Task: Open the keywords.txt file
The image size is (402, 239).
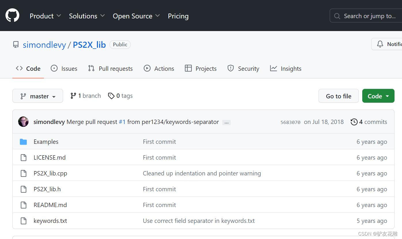Action: 50,221
